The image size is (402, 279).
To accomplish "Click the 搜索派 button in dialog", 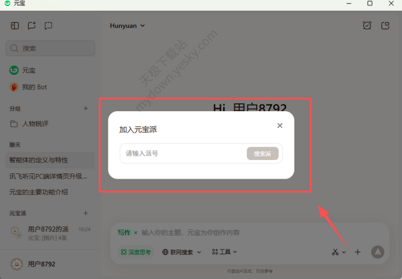I will tap(262, 154).
